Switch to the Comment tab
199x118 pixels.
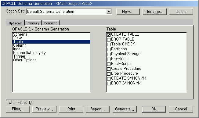tap(51, 23)
